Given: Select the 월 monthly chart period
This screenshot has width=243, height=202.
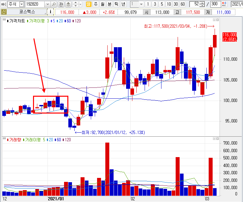Looking at the screenshot, I should 102,4.
